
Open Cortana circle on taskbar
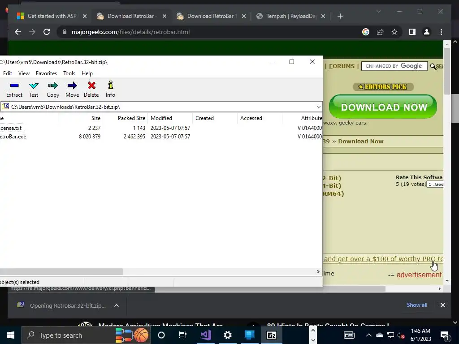pyautogui.click(x=161, y=335)
